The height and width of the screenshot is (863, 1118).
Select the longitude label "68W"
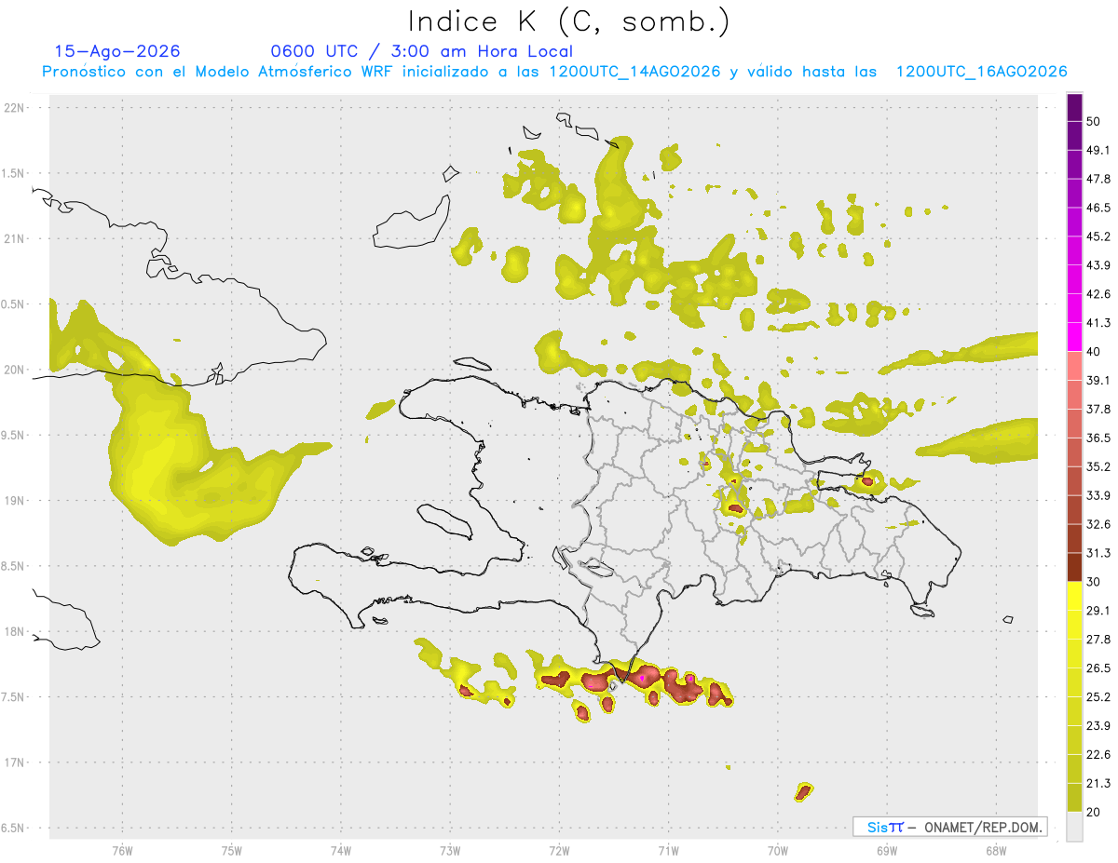click(995, 852)
